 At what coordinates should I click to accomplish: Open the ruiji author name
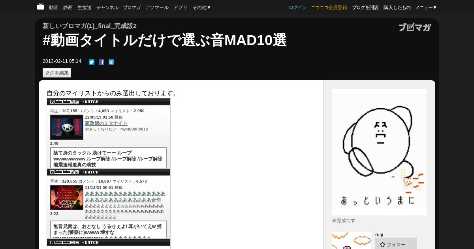pos(379,235)
